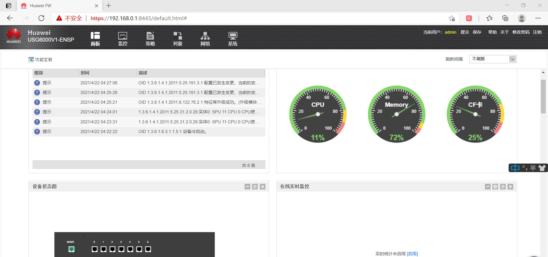This screenshot has height=257, width=548.
Task: Click the 启用 enable statistics link
Action: pyautogui.click(x=412, y=254)
